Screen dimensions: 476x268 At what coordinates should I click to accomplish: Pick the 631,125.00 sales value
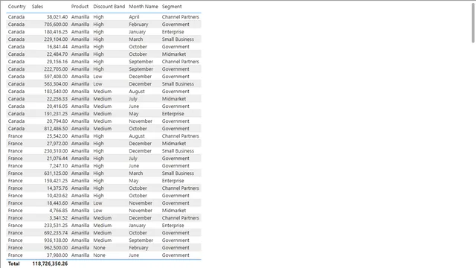point(56,173)
